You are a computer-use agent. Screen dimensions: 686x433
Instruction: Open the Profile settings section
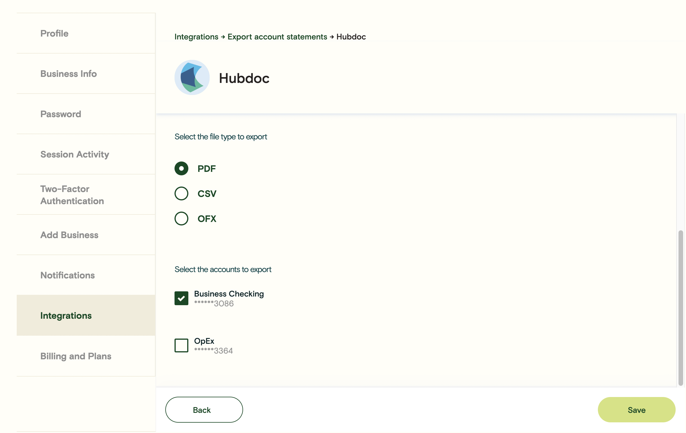click(x=54, y=33)
